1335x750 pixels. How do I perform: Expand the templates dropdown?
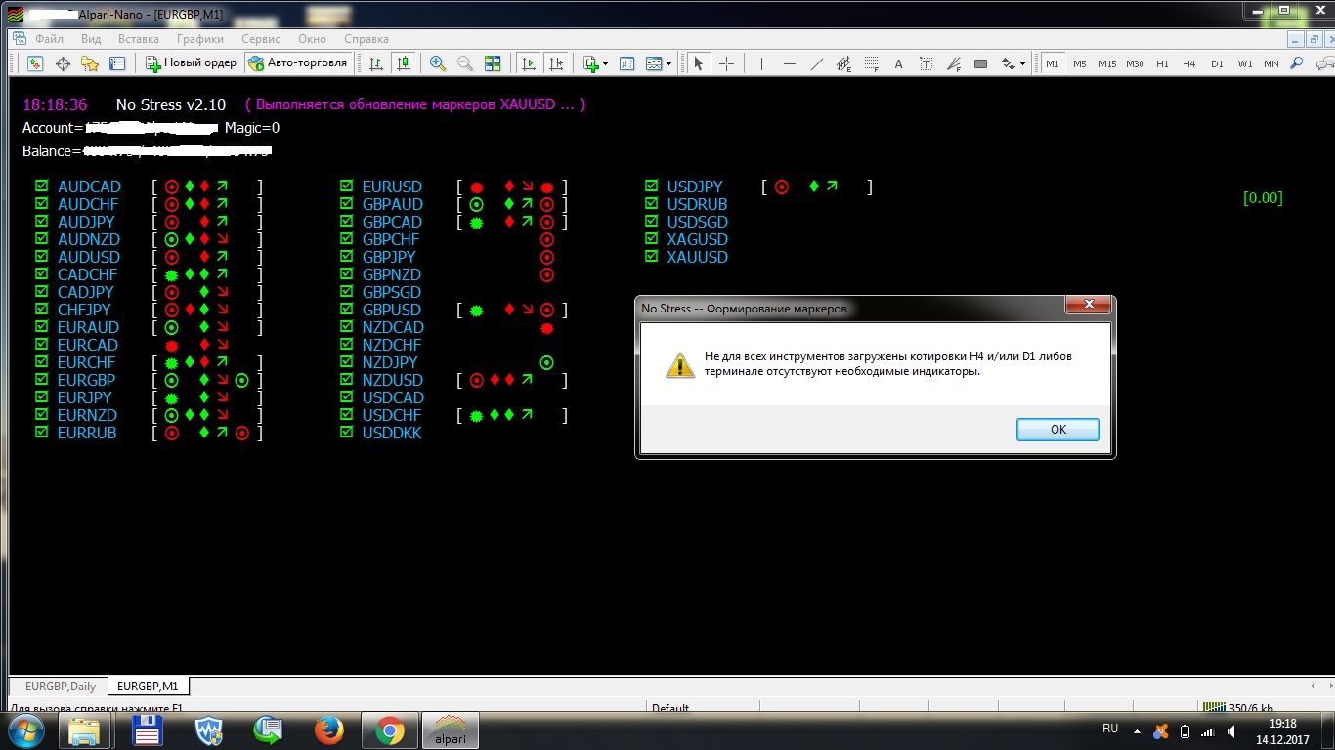pos(668,63)
